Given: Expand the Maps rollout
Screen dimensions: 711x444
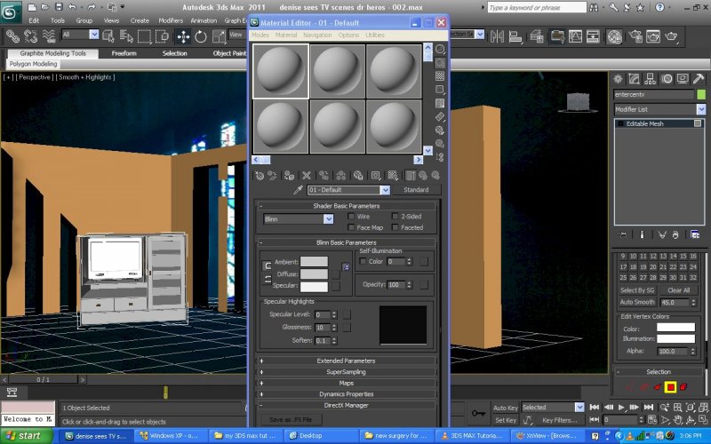Looking at the screenshot, I should tap(346, 384).
